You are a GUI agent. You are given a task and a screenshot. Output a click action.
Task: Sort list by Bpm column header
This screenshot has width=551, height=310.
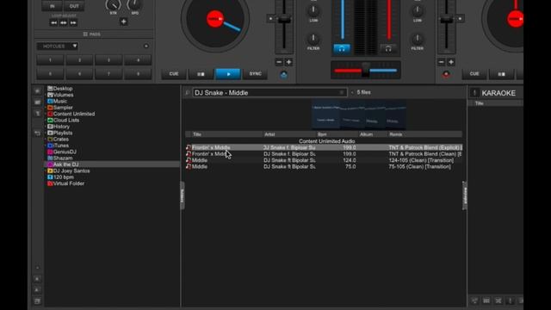point(337,134)
